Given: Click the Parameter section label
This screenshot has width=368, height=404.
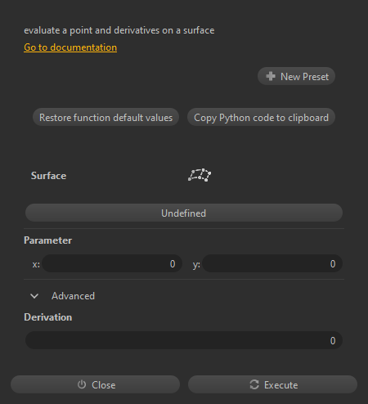Looking at the screenshot, I should (x=47, y=240).
